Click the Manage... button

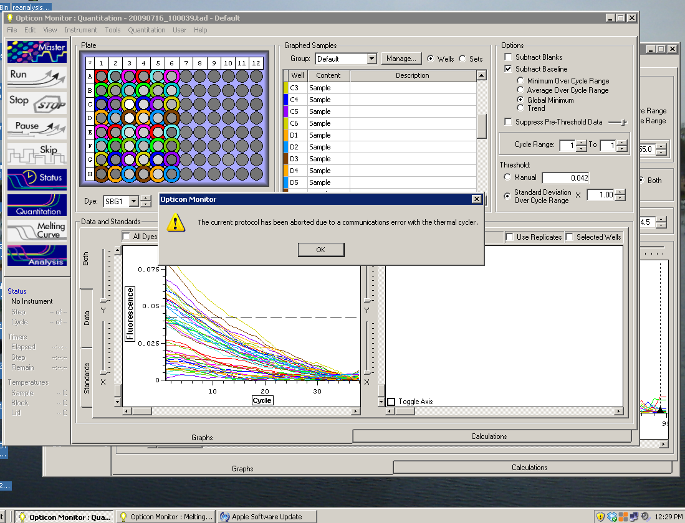[400, 59]
